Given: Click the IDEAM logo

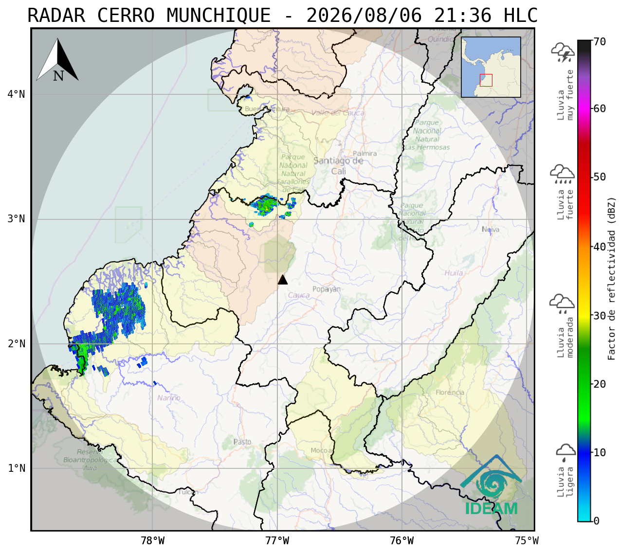Looking at the screenshot, I should click(x=491, y=485).
